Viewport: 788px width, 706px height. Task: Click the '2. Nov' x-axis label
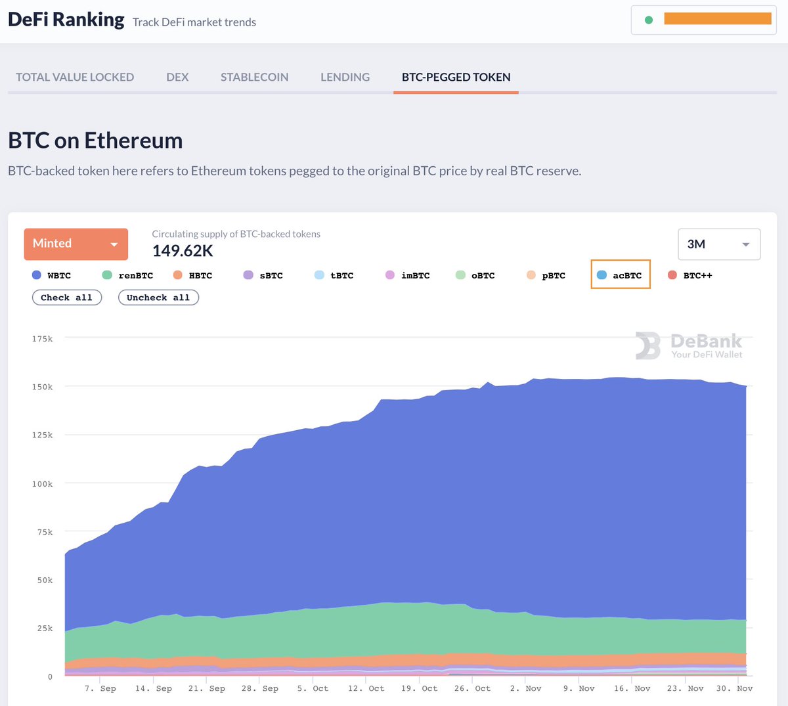coord(525,688)
